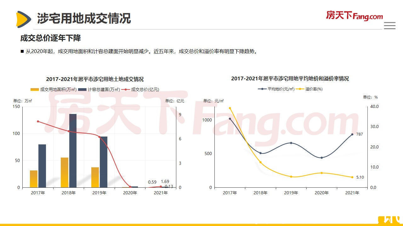Click the 2019年 平均地价 data point
The height and width of the screenshot is (226, 403).
[291, 143]
